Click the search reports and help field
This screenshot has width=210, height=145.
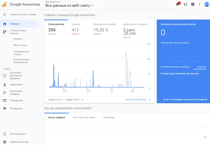coord(23,15)
